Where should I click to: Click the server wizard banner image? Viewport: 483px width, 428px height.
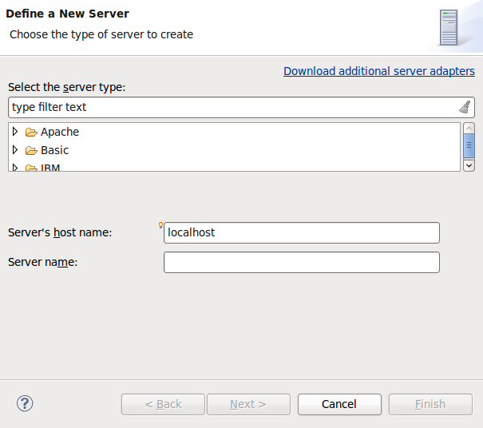click(x=449, y=27)
